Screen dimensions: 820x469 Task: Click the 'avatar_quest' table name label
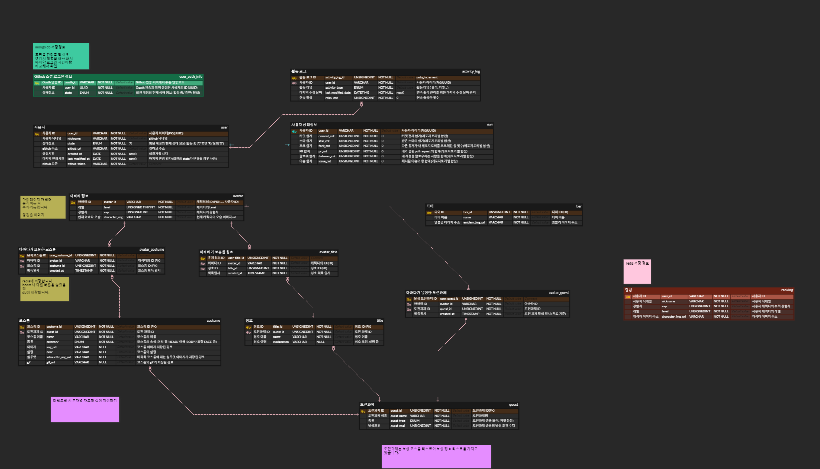click(x=558, y=293)
